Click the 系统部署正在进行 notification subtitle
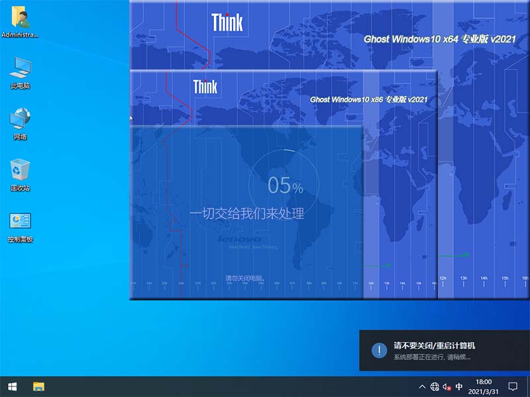 [x=432, y=357]
